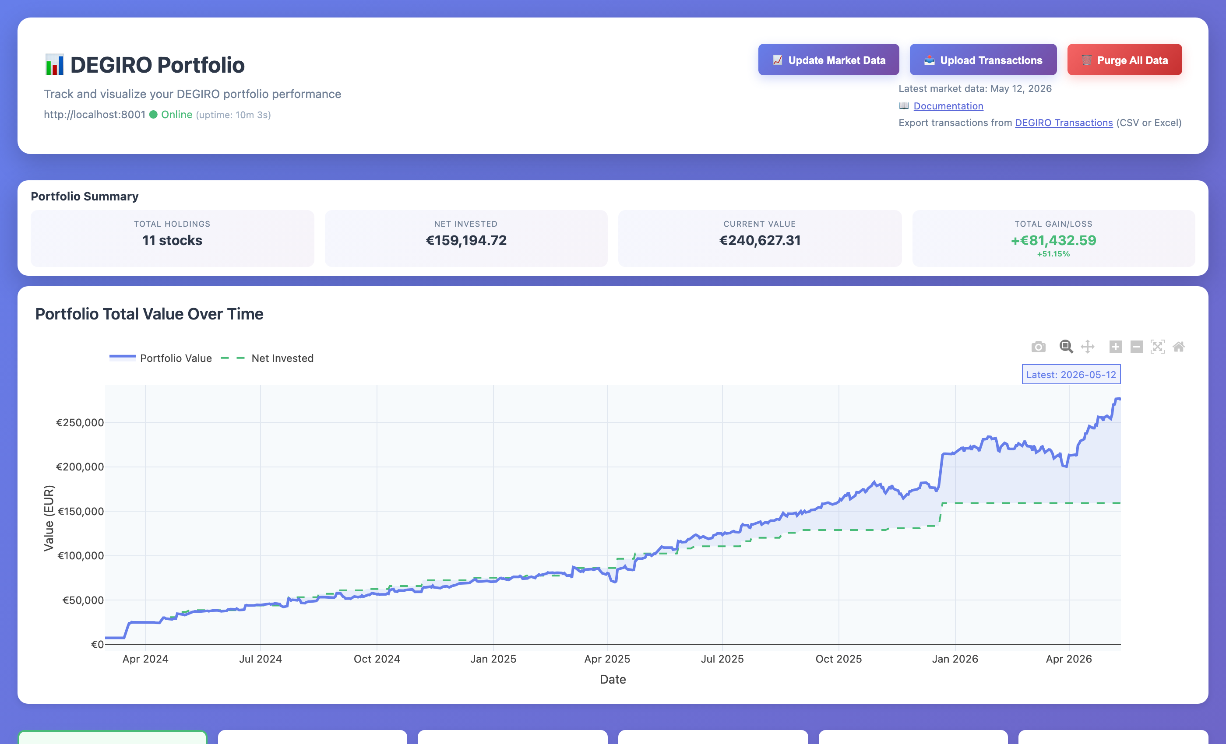The height and width of the screenshot is (744, 1226).
Task: Toggle Portfolio Value series in legend
Action: click(161, 358)
